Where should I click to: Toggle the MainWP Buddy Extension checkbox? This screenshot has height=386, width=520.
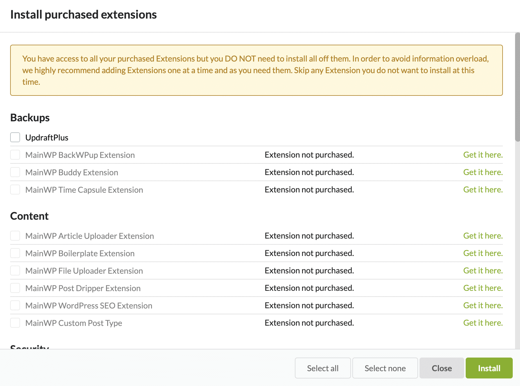[x=15, y=172]
